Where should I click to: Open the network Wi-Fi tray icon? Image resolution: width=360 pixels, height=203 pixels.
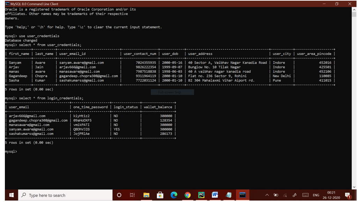coord(285,195)
